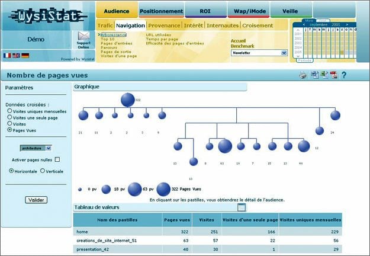Enable the Activer pages nulles checkbox
Viewport: 370px width, 256px height.
point(57,159)
